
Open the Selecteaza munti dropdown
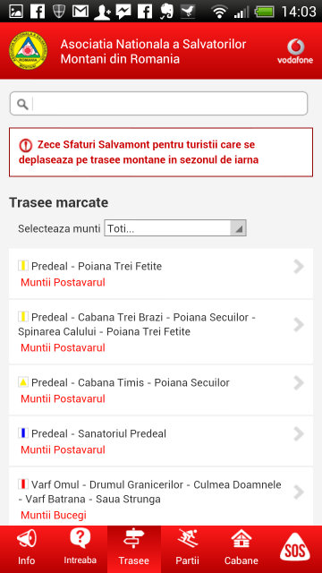coord(175,229)
